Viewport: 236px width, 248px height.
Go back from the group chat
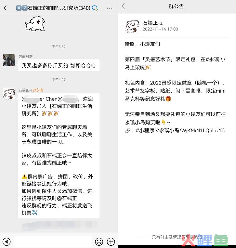[5, 8]
